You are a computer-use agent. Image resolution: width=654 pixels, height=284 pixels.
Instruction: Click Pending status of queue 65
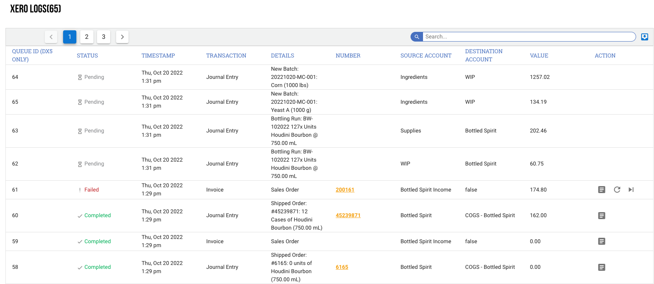click(91, 102)
